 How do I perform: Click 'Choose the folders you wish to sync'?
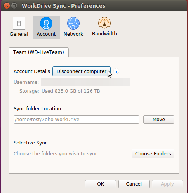(x=56, y=154)
